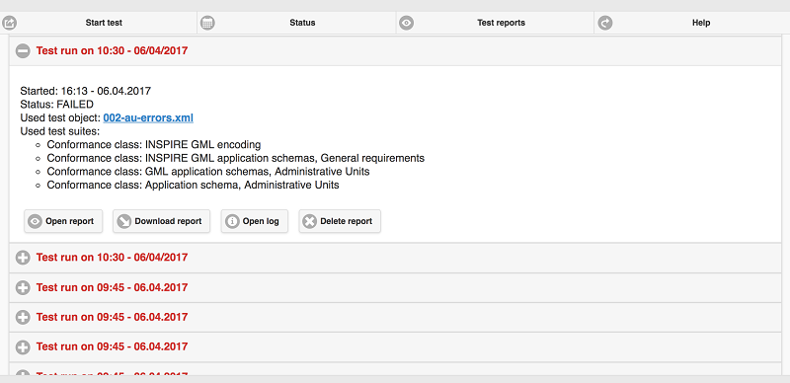Collapse the expanded 10:30 test run minus icon
790x383 pixels.
23,50
